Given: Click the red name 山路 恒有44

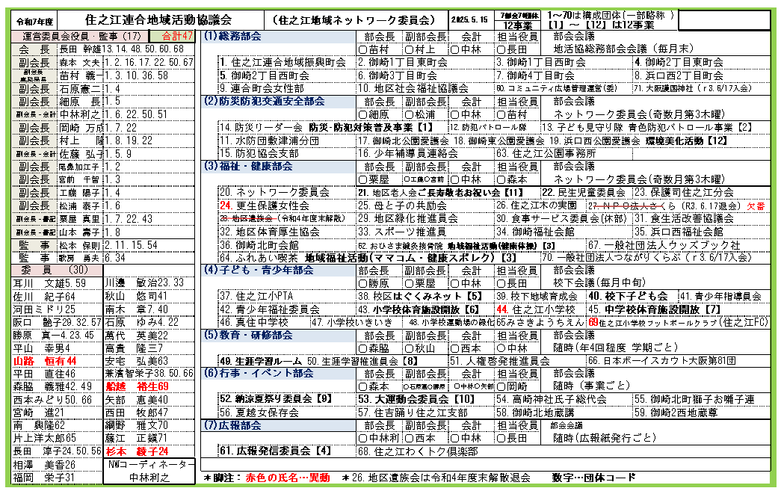Looking at the screenshot, I should (x=44, y=361).
